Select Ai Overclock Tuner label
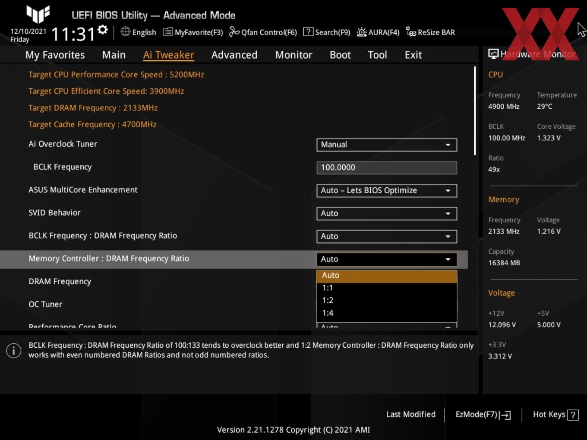 pos(63,144)
